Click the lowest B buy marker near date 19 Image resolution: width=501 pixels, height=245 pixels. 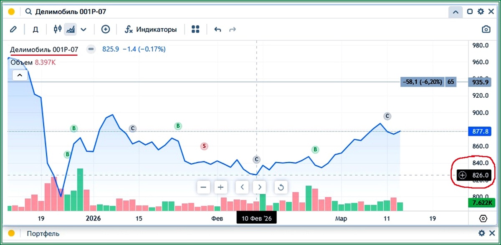(67, 155)
